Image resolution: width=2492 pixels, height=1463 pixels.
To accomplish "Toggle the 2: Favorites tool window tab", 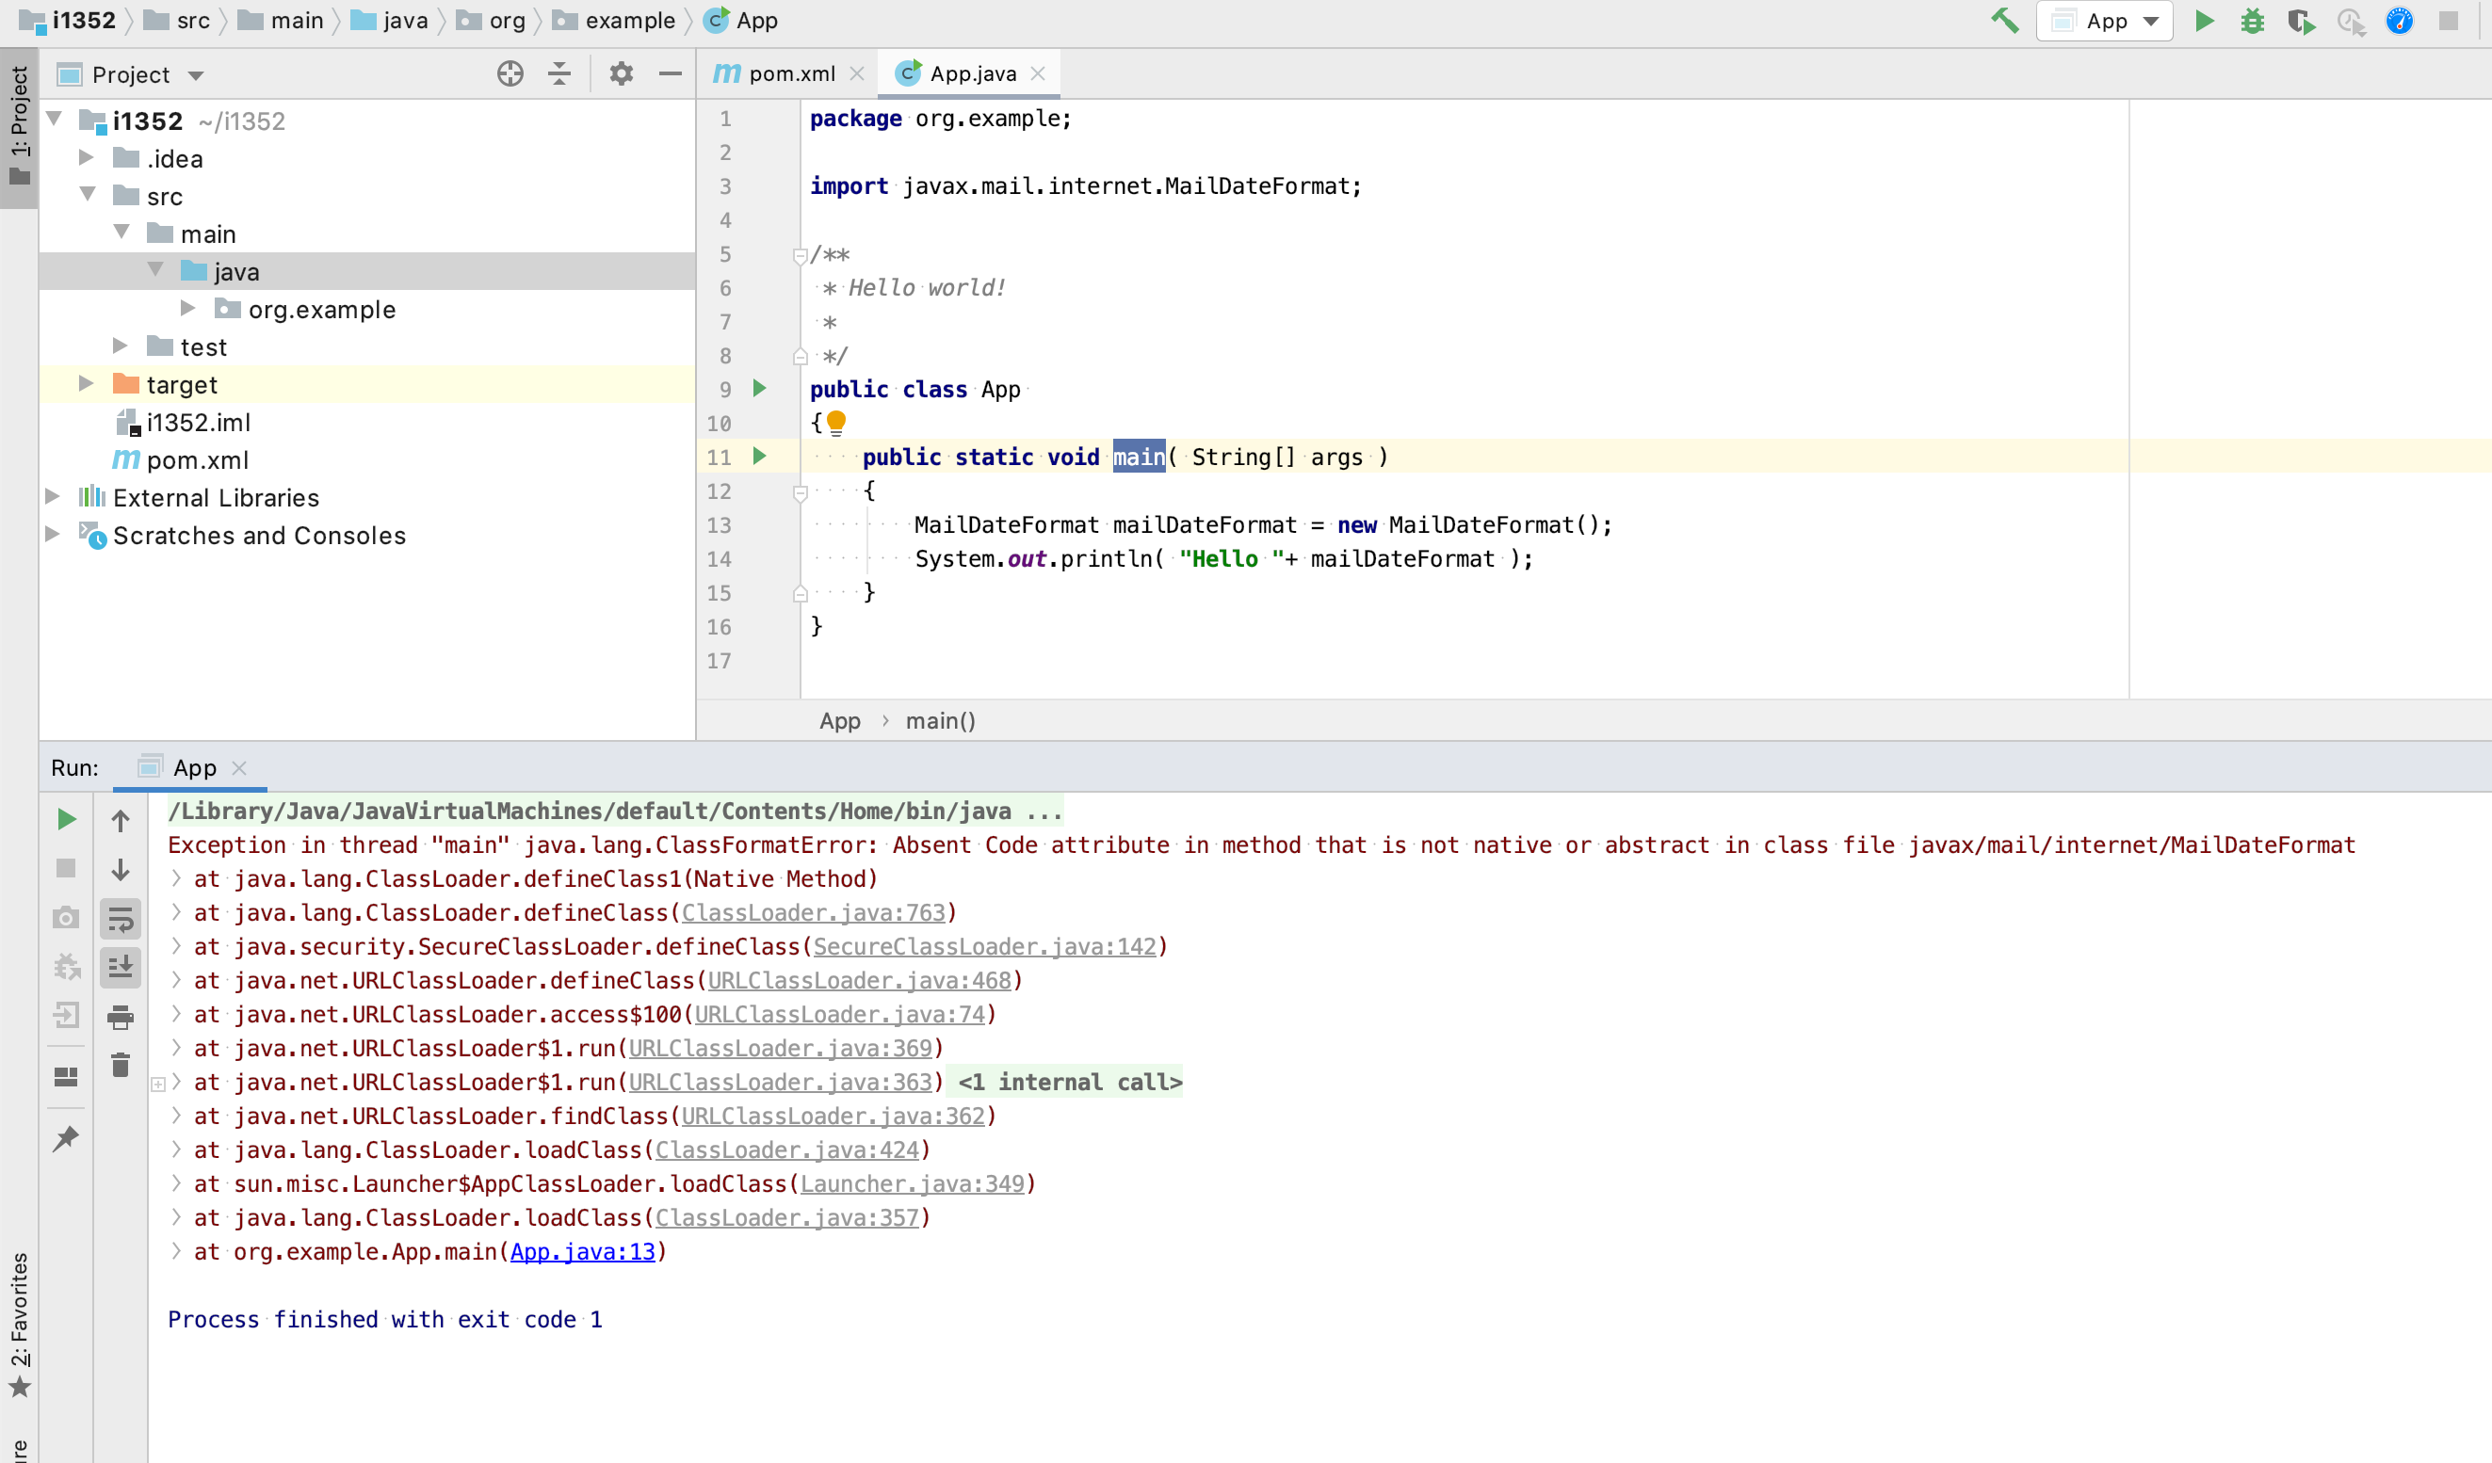I will (19, 1325).
